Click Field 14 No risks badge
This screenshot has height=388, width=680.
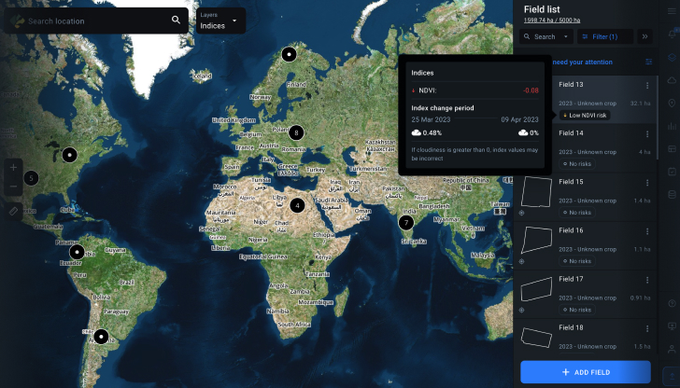pos(577,164)
